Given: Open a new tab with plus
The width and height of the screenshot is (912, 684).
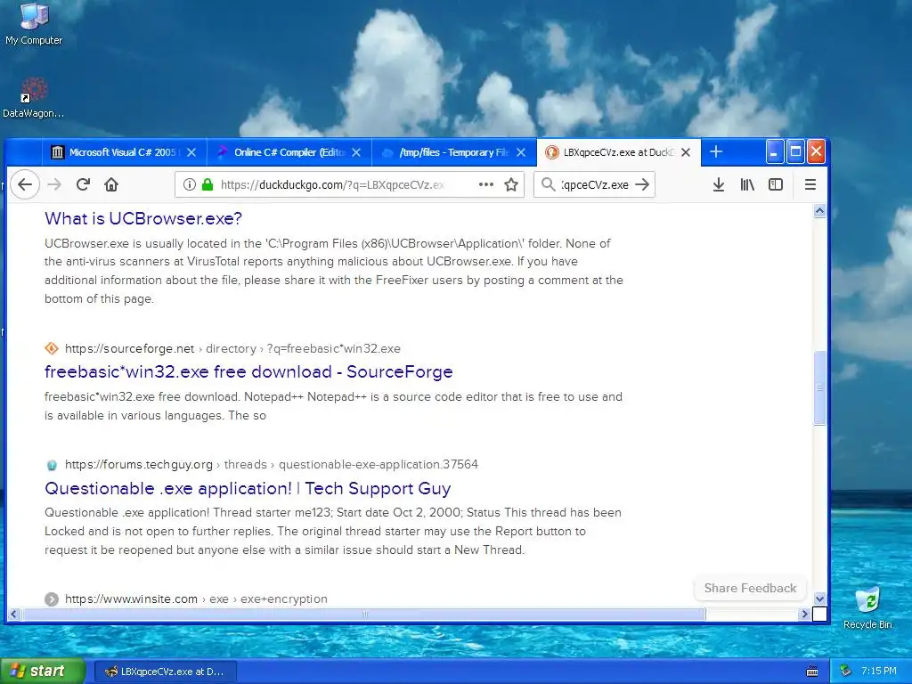Looking at the screenshot, I should click(716, 151).
